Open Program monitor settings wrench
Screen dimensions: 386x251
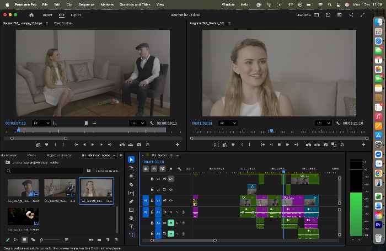pos(337,123)
